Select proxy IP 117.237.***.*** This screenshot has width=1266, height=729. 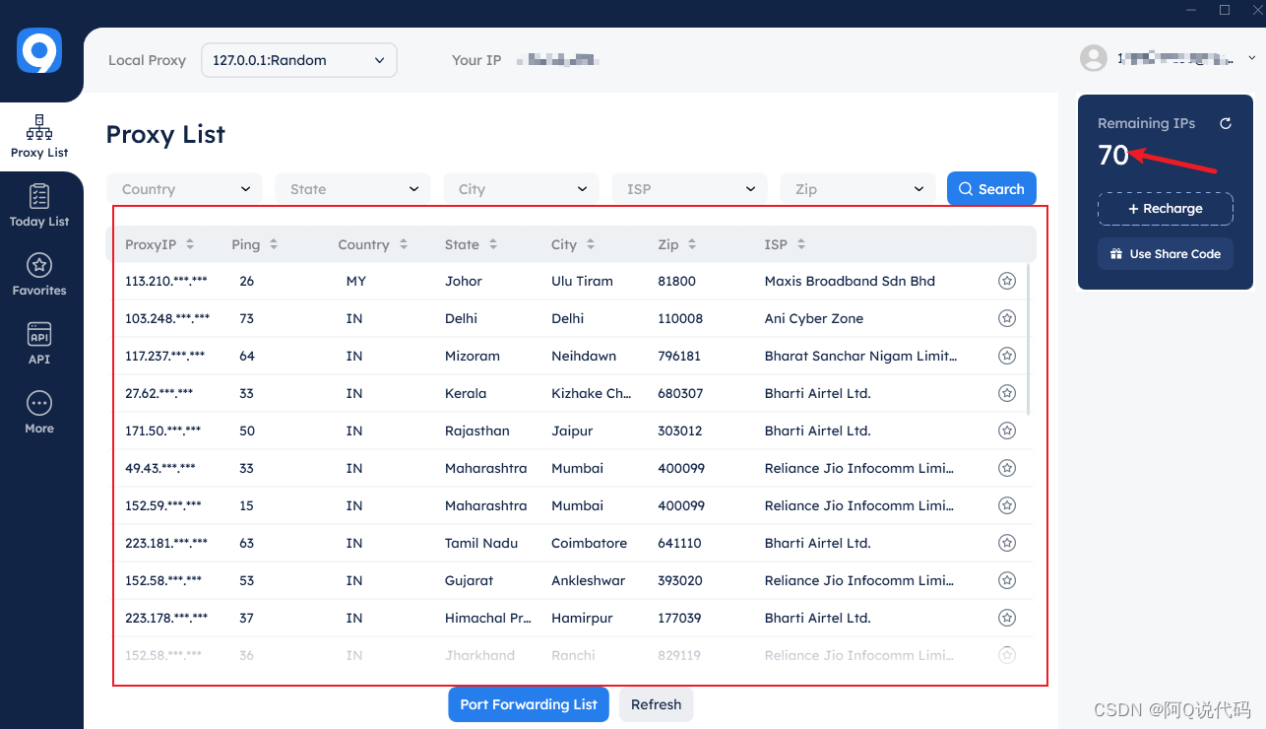165,356
